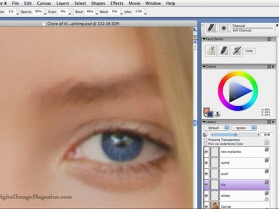279x209 pixels.
Task: Select the eyelid layer
Action: coord(237,163)
